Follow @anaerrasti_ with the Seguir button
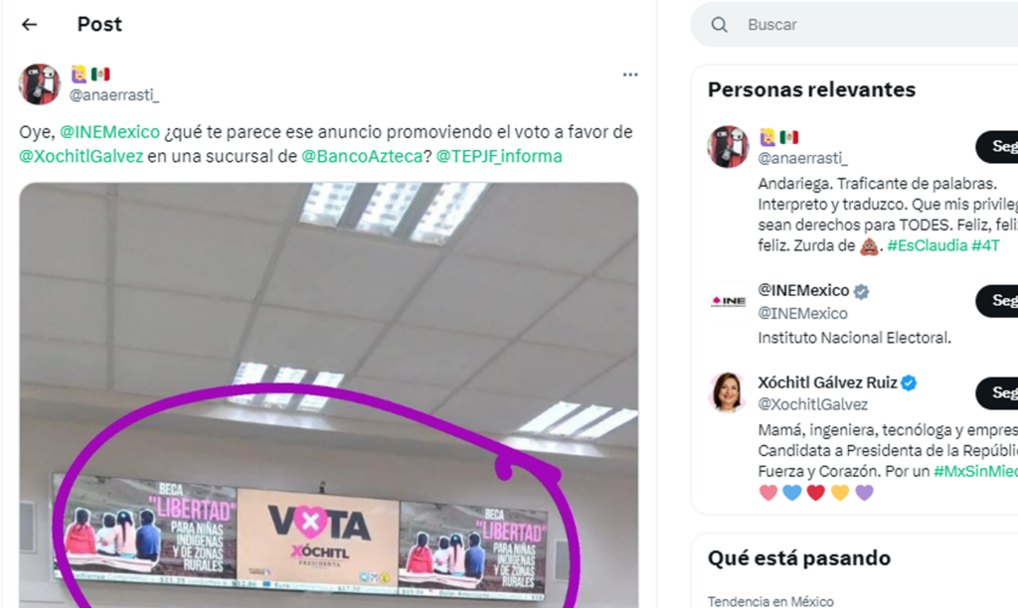 tap(997, 147)
